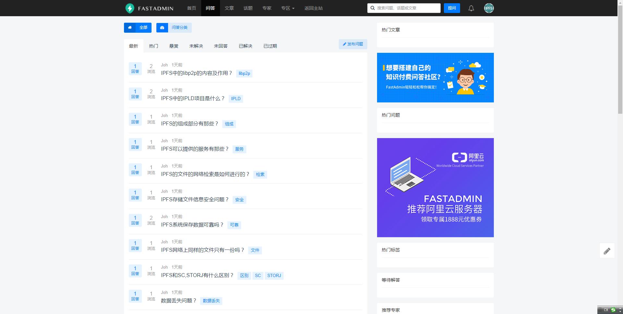Click the 组成 tag
The height and width of the screenshot is (314, 623).
229,124
